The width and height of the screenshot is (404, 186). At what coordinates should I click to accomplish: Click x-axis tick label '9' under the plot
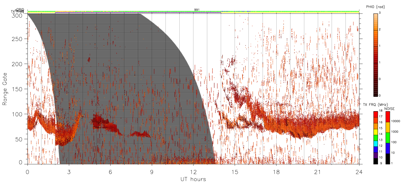tap(152, 172)
